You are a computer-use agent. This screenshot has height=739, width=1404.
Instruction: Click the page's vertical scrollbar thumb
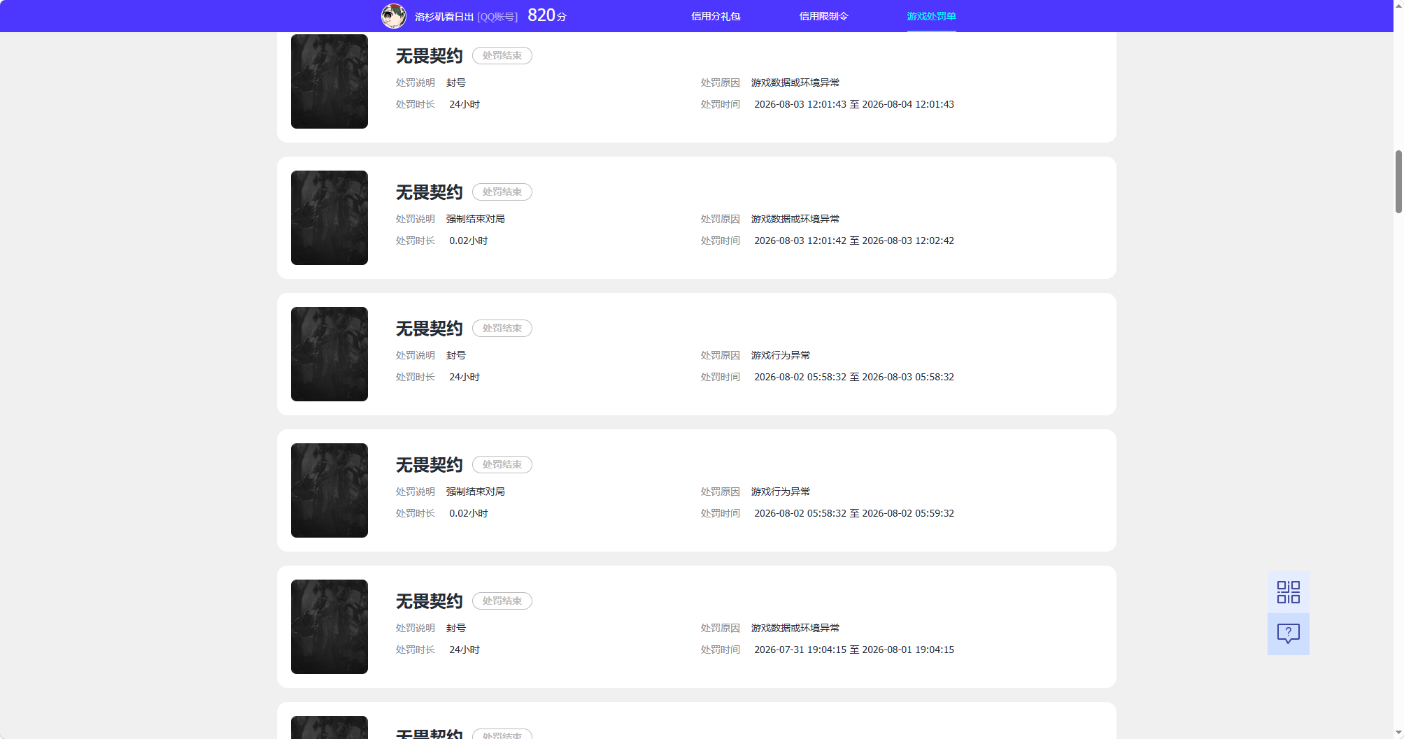tap(1398, 181)
